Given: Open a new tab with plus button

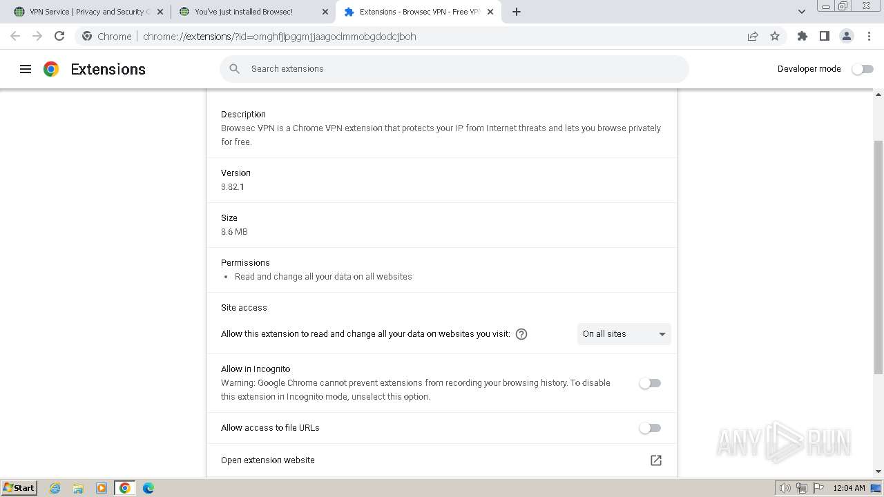Looking at the screenshot, I should [517, 12].
